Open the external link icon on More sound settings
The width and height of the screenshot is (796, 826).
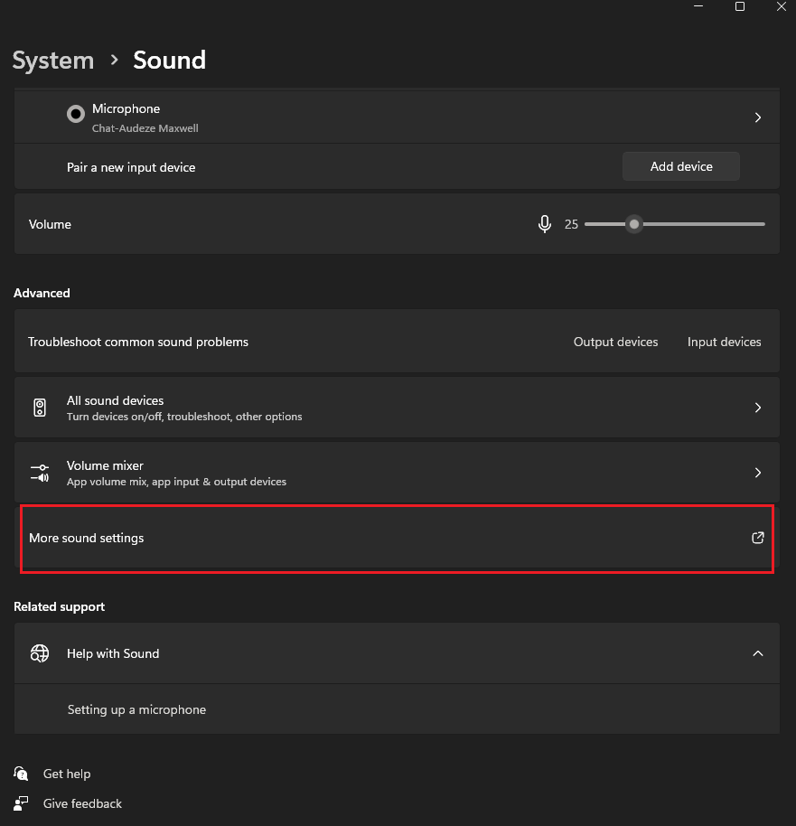(757, 538)
